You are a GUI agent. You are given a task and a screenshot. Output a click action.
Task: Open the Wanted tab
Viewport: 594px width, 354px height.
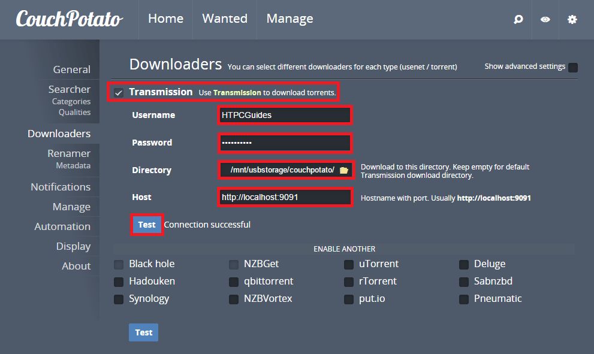point(225,19)
